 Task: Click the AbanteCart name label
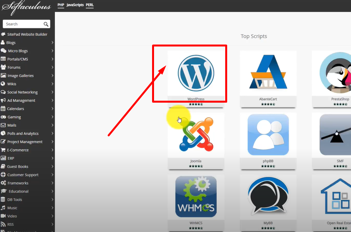(x=268, y=99)
